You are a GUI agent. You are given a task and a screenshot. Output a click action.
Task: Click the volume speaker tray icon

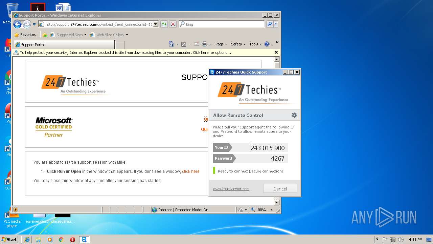[401, 239]
